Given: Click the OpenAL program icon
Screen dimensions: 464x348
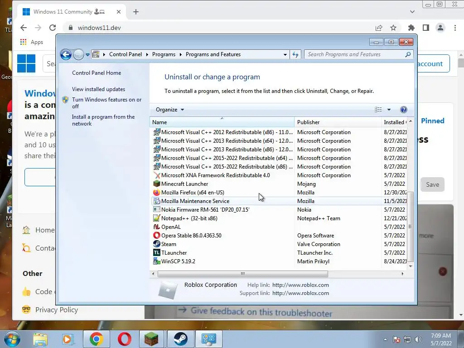Looking at the screenshot, I should pos(156,227).
